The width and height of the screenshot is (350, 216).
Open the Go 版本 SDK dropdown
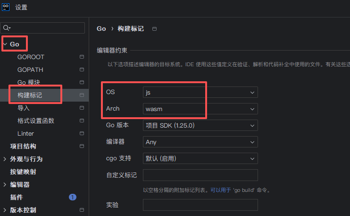point(200,125)
